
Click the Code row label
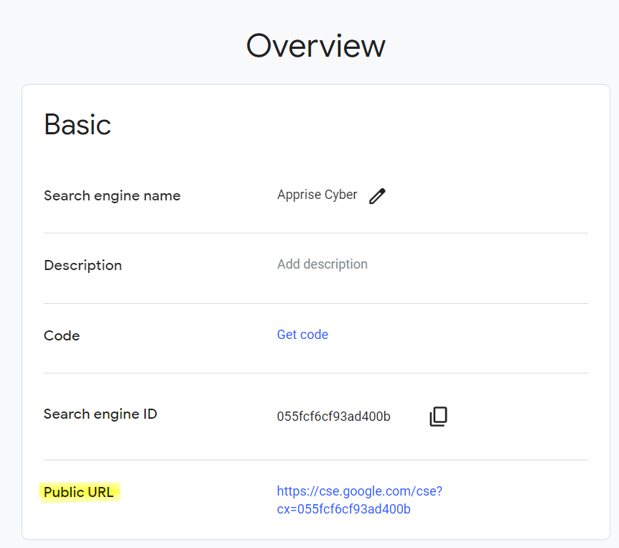click(62, 335)
